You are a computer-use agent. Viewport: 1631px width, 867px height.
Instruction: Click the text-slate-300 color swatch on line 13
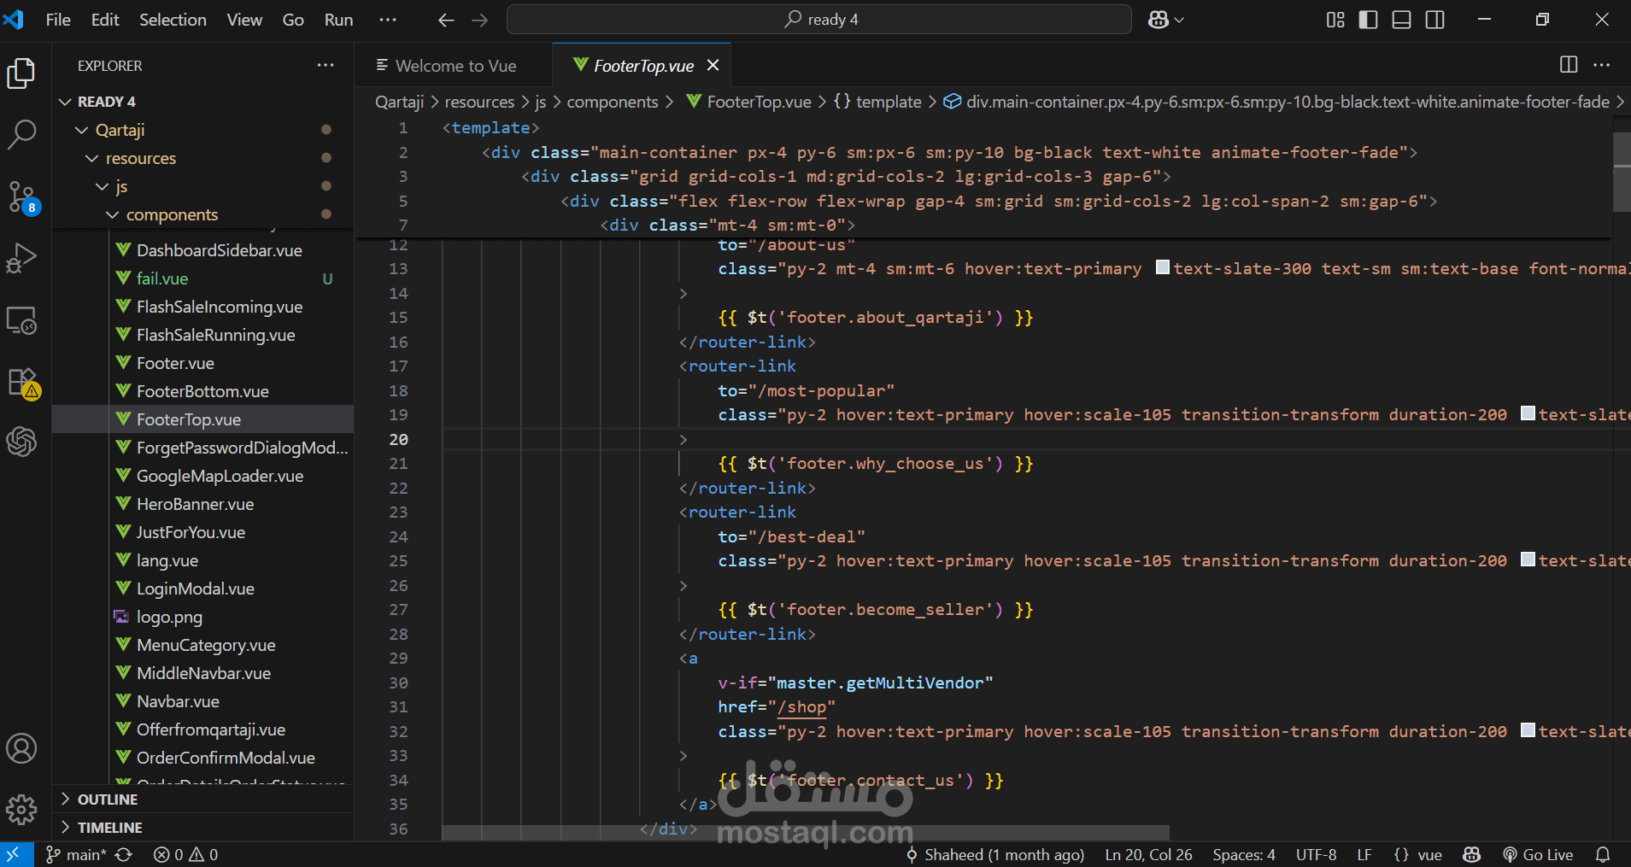1163,267
